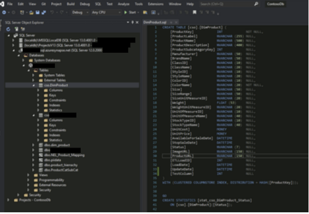Expand the External Resources folder
This screenshot has width=309, height=214.
point(28,185)
